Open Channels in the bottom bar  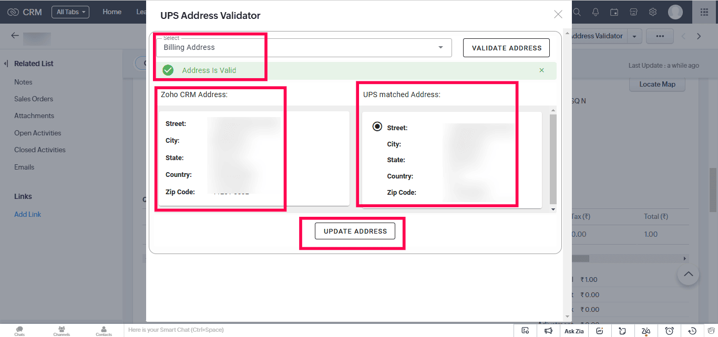[61, 331]
